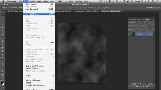Choose Adobe PDF Presets... menu item
Image resolution: width=161 pixels, height=90 pixels.
click(39, 80)
